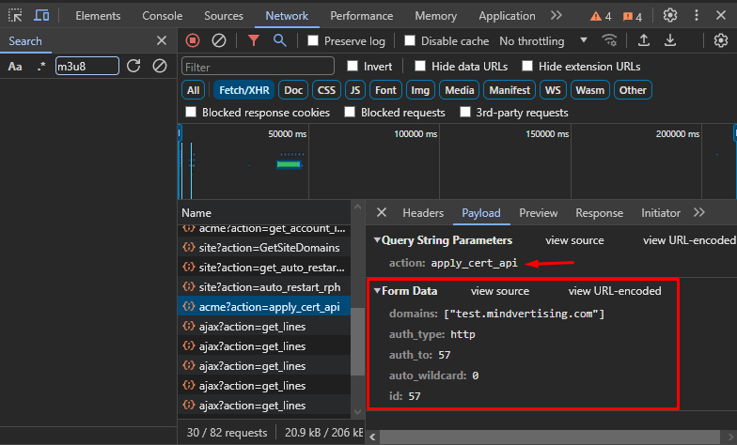Collapse the Form Data section
This screenshot has height=445, width=737.
378,291
